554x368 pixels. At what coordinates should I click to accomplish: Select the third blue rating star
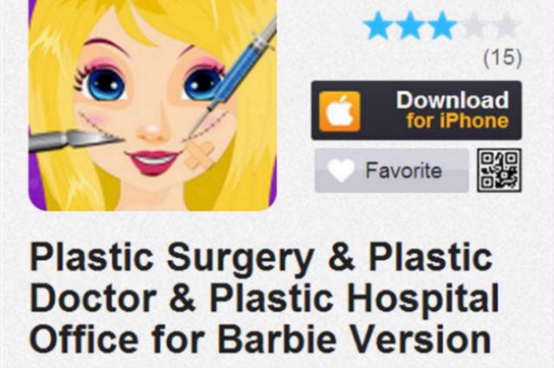coord(441,26)
